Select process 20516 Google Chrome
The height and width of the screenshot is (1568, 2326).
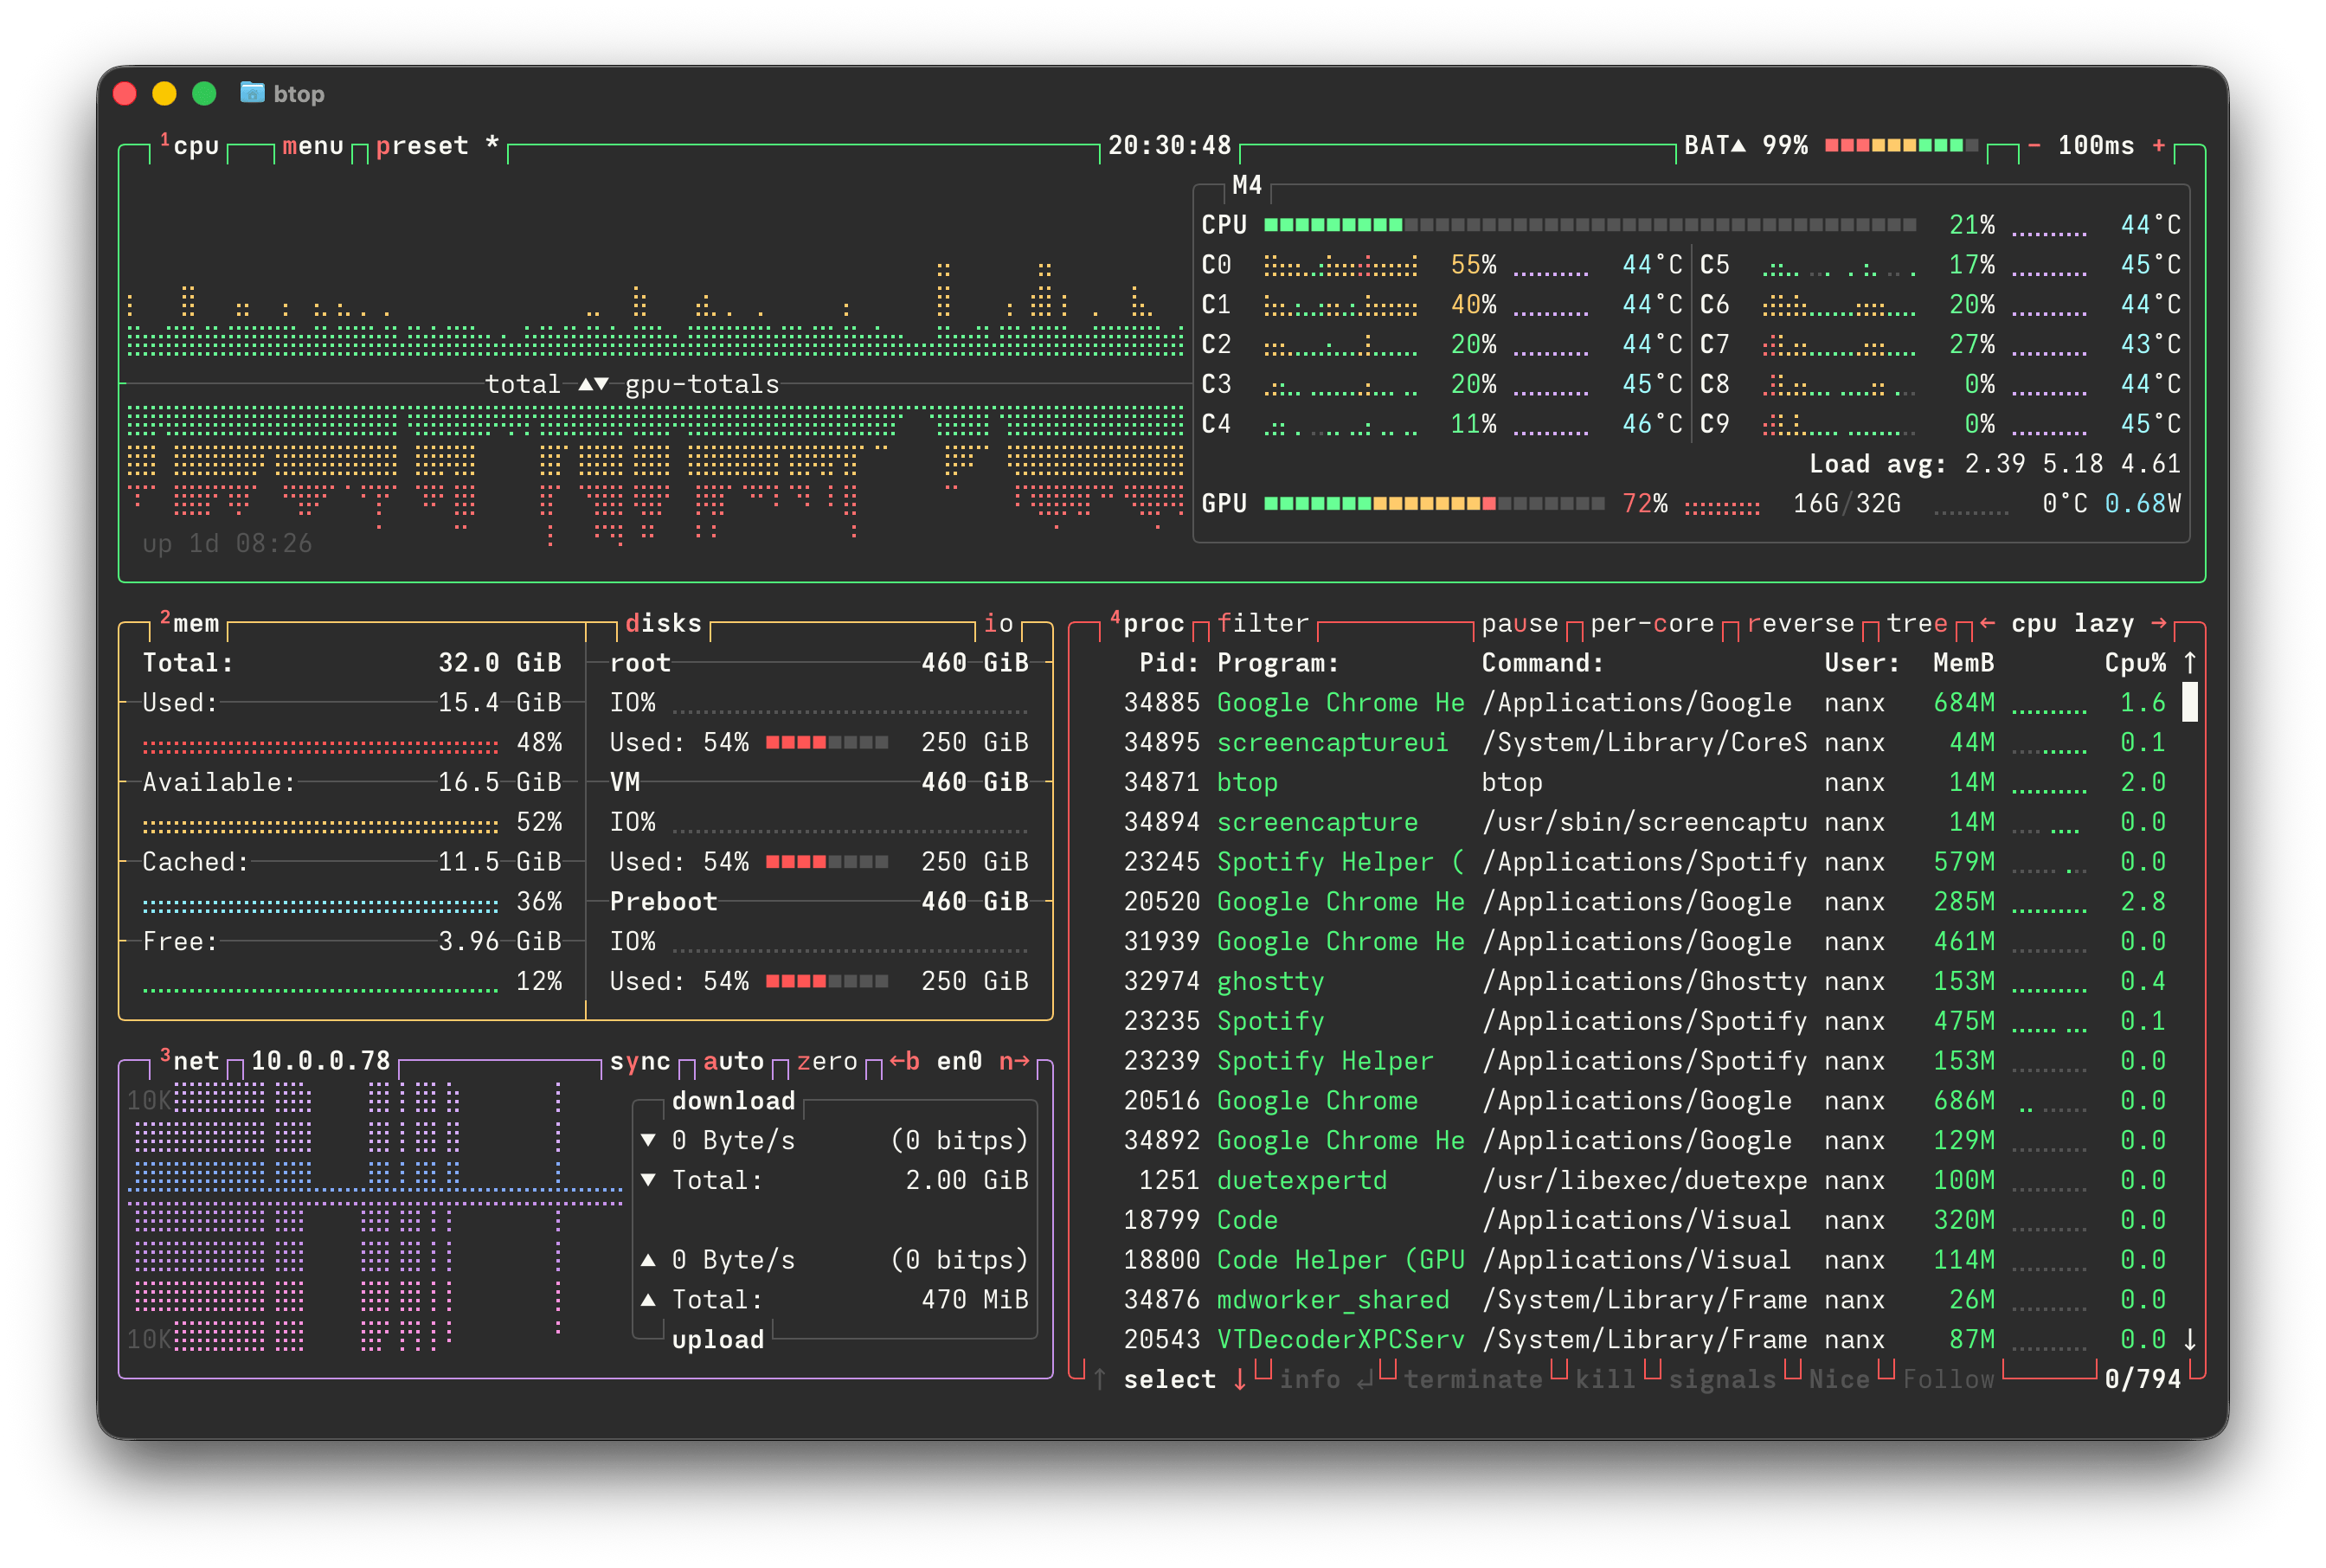pos(1644,1101)
